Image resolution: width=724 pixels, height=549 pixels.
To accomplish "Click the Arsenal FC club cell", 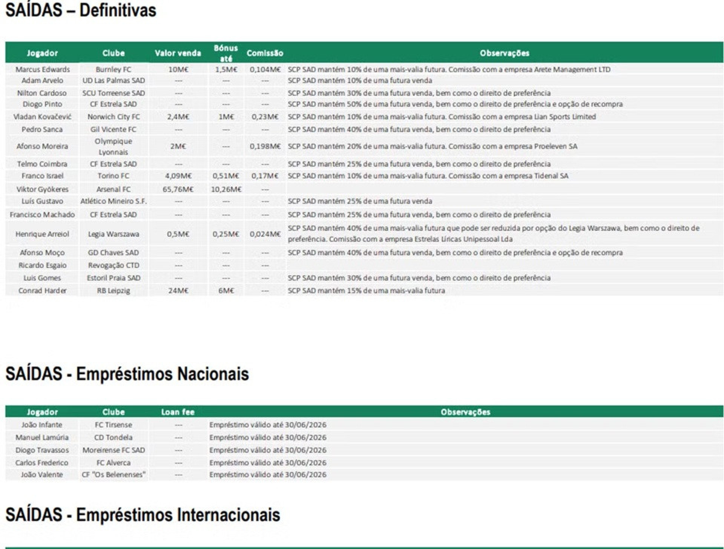I will (113, 189).
